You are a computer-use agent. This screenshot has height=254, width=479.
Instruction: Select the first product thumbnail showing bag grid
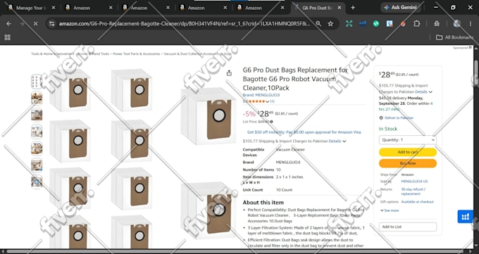37,81
